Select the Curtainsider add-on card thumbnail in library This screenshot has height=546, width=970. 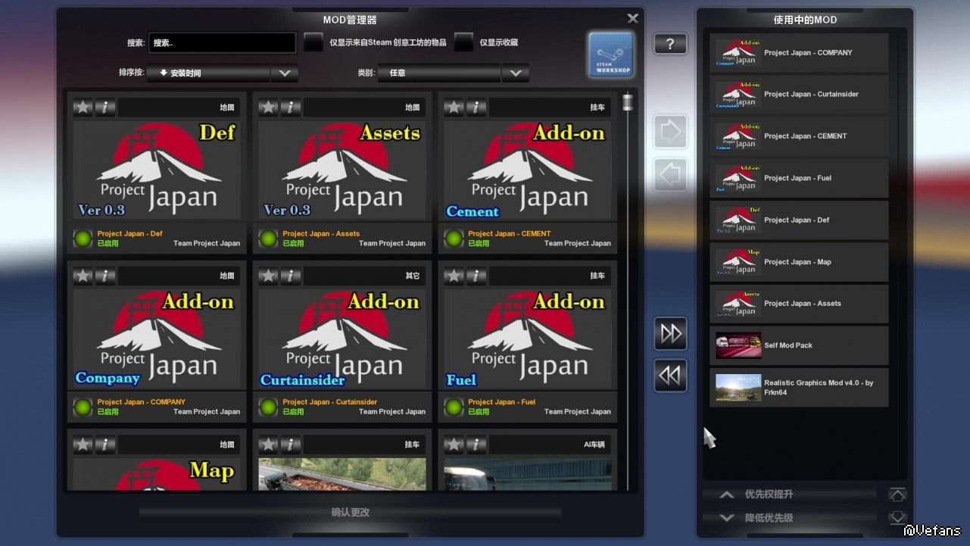[342, 339]
